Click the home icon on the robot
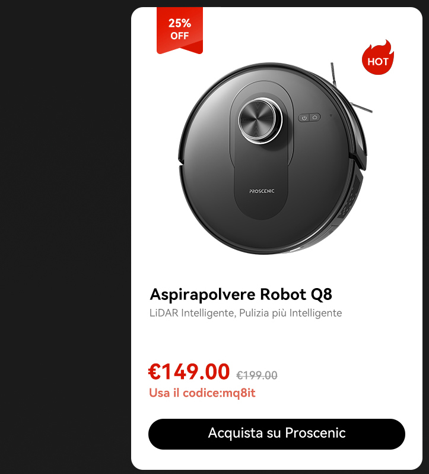Image resolution: width=429 pixels, height=474 pixels. pos(315,117)
